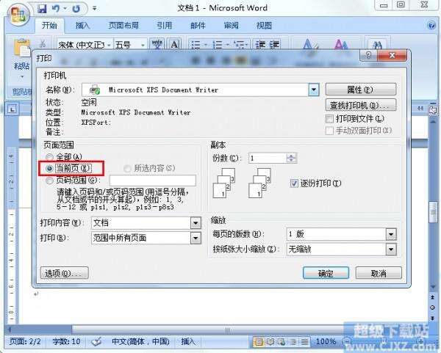441x353 pixels.
Task: Click the 页码范围 page range text field
Action: point(153,181)
